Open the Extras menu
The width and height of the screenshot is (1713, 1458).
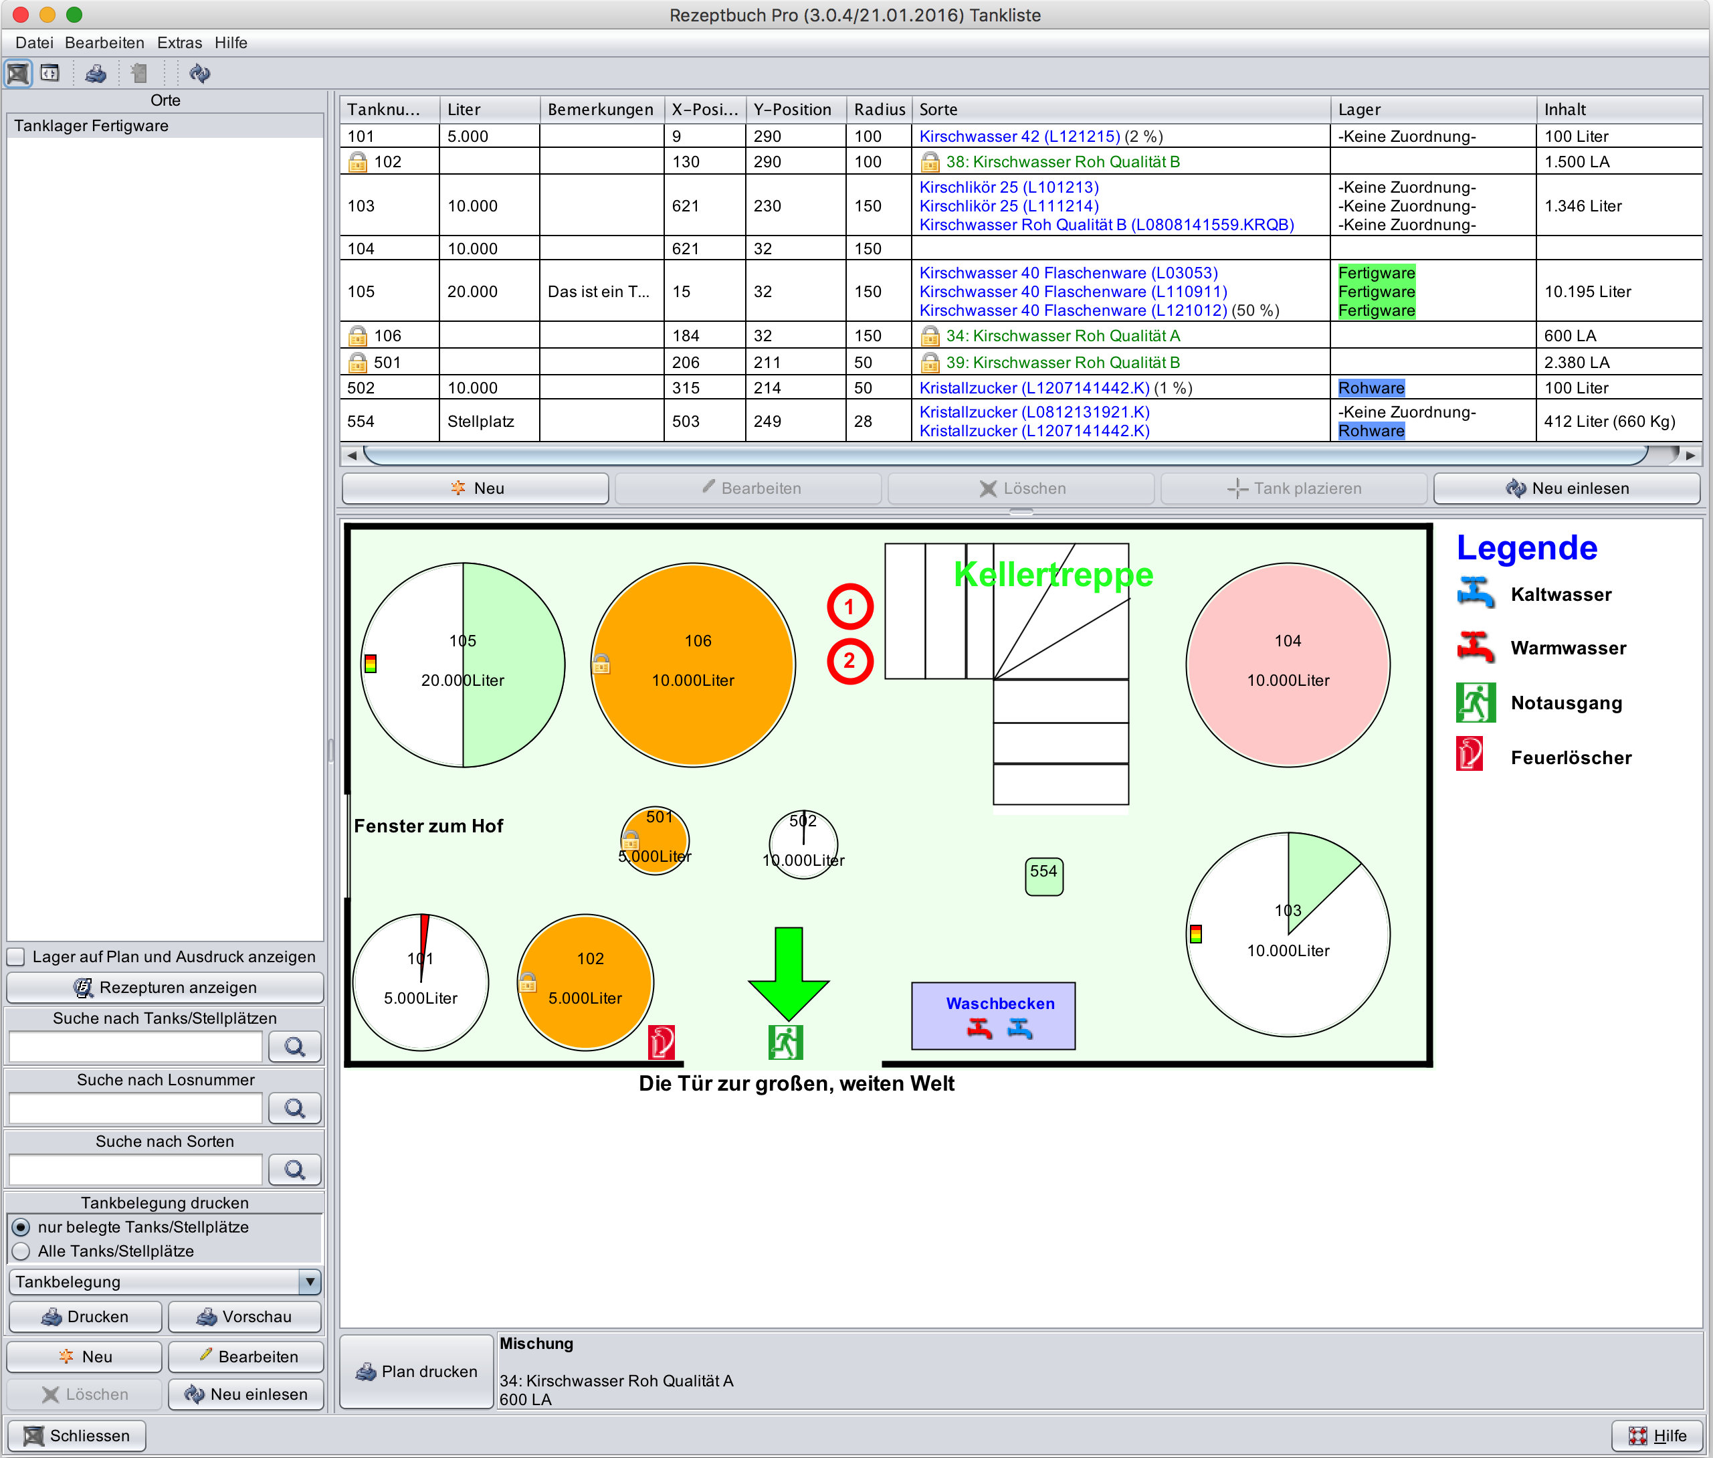(179, 43)
